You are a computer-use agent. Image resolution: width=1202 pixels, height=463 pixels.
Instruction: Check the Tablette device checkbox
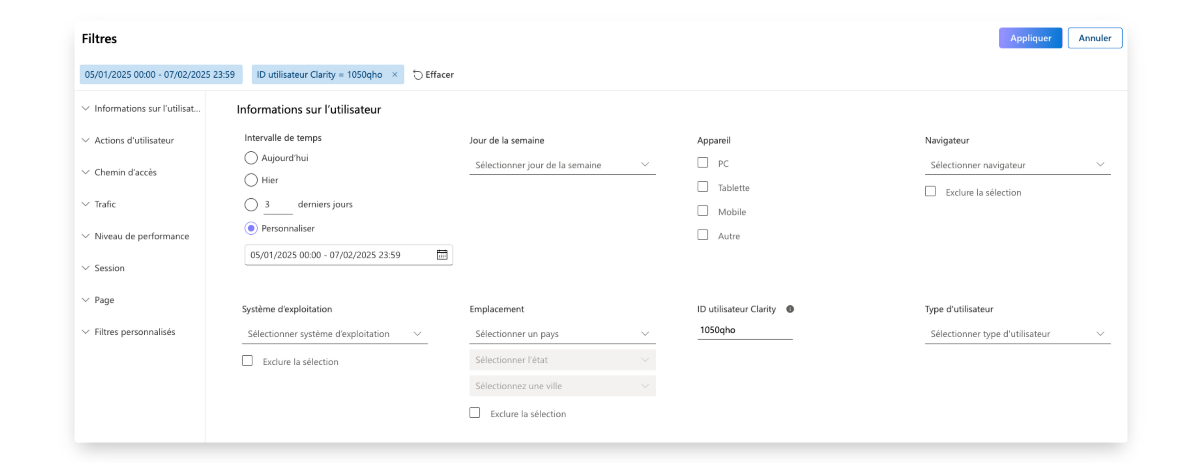click(x=703, y=187)
